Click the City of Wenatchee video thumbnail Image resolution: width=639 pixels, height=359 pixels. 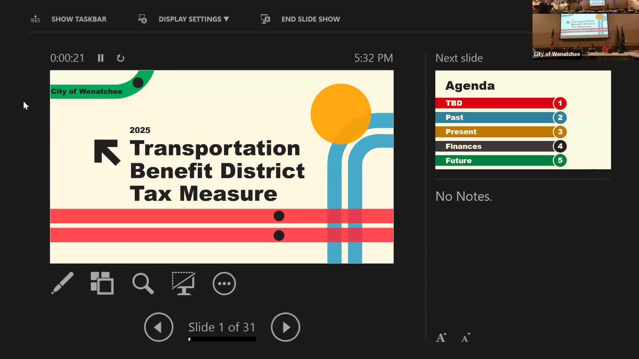point(585,30)
